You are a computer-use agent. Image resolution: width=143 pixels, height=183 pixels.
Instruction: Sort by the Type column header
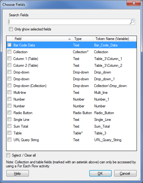pyautogui.click(x=83, y=39)
